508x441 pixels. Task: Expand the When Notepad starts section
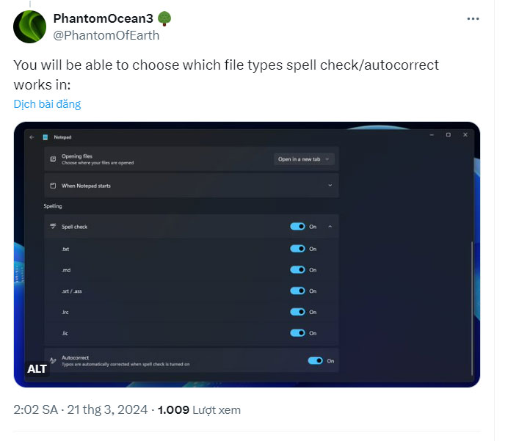[330, 186]
